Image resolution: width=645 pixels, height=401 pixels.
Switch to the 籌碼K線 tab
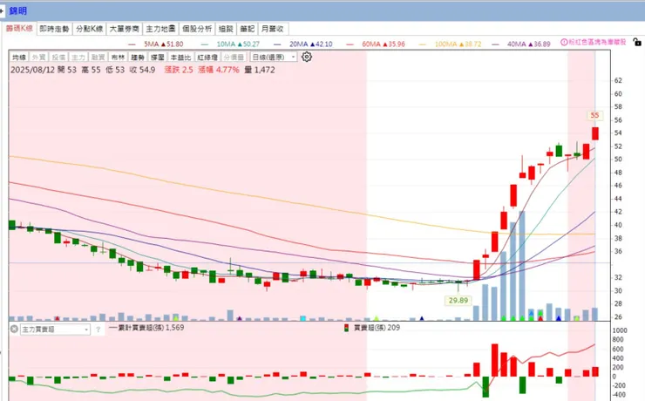click(x=19, y=29)
